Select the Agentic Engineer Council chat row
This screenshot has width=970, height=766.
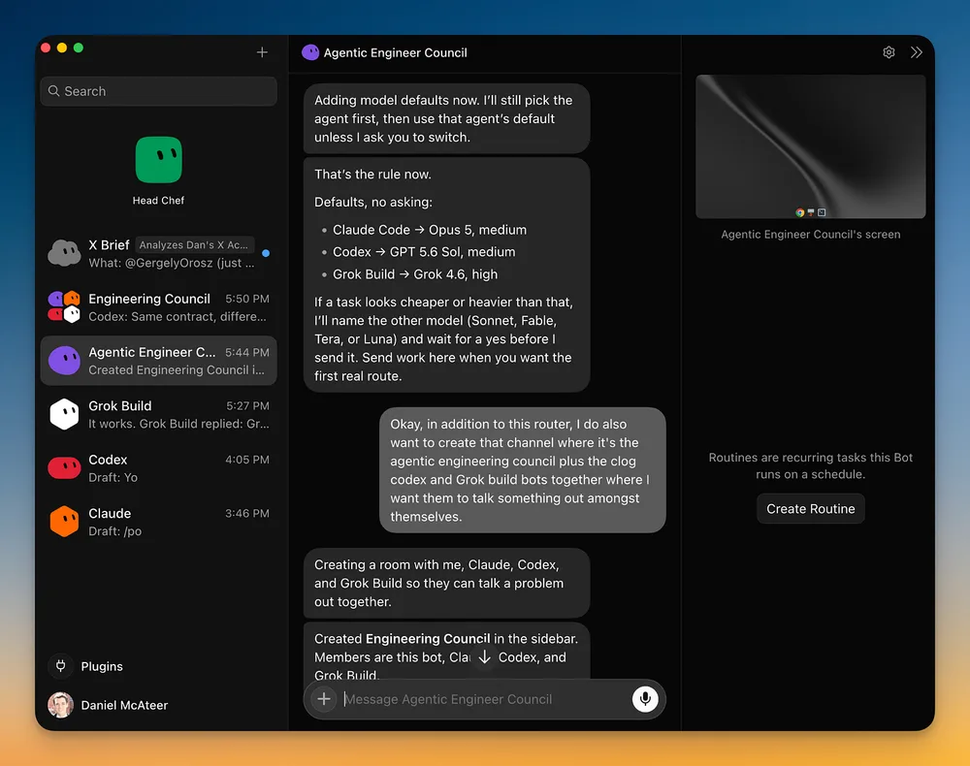tap(158, 361)
